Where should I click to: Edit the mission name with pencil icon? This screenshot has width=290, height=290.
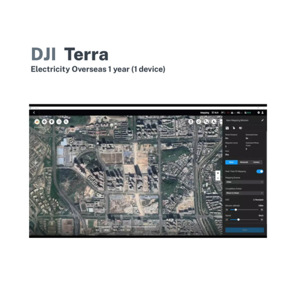tap(262, 120)
